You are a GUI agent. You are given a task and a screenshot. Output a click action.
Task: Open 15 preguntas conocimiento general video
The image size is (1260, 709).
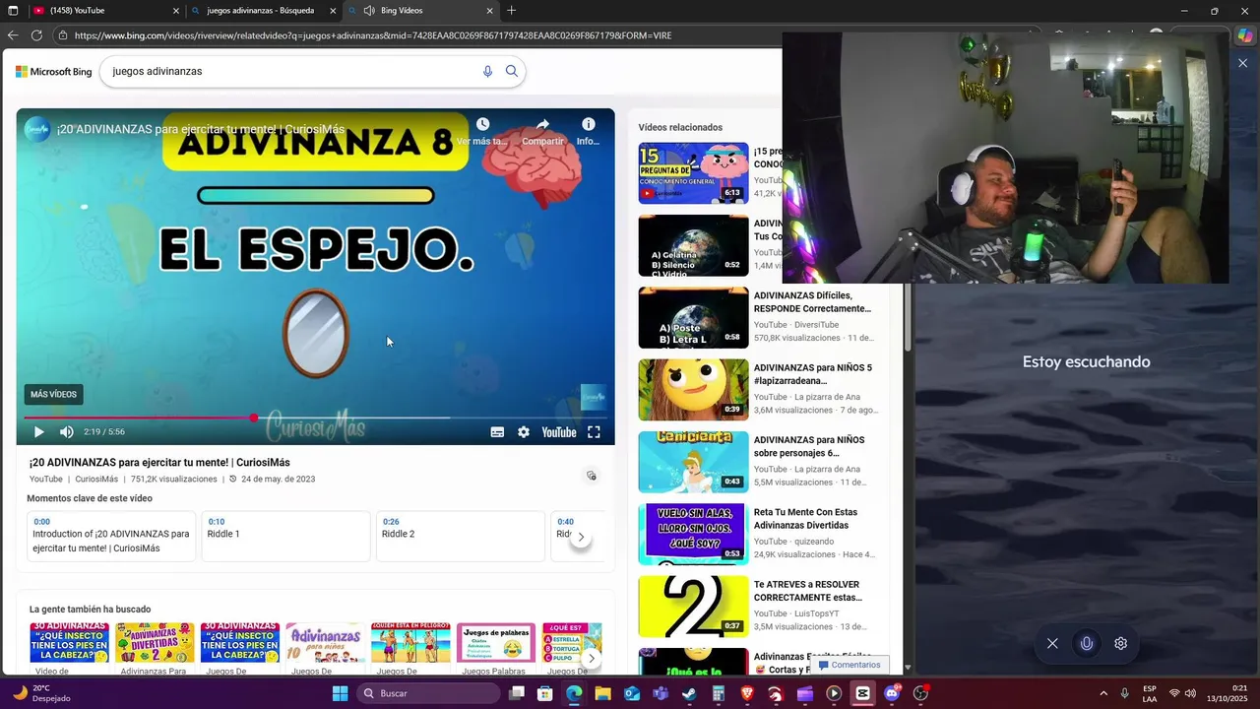pyautogui.click(x=693, y=173)
